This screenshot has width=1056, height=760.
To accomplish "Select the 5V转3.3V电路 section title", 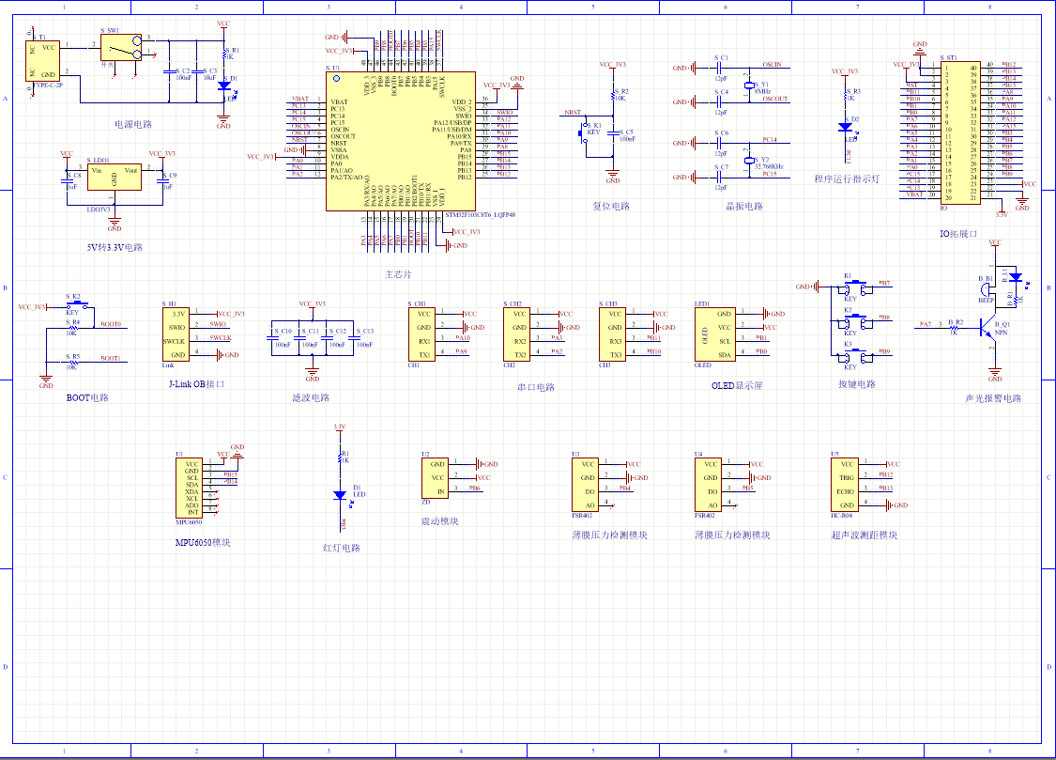I will click(115, 247).
